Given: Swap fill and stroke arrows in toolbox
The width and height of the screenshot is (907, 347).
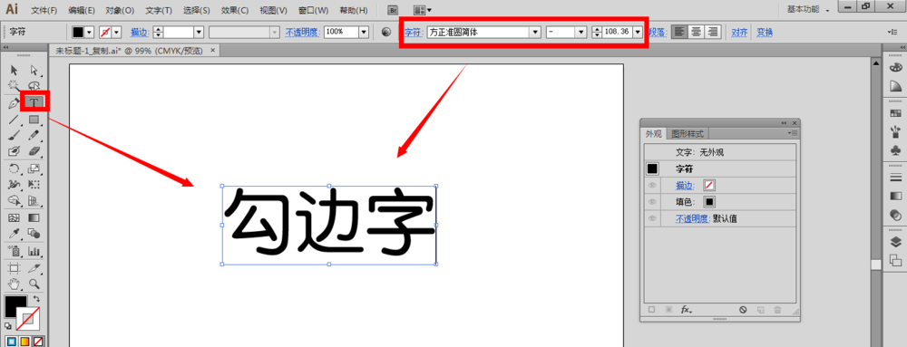Looking at the screenshot, I should tap(36, 299).
